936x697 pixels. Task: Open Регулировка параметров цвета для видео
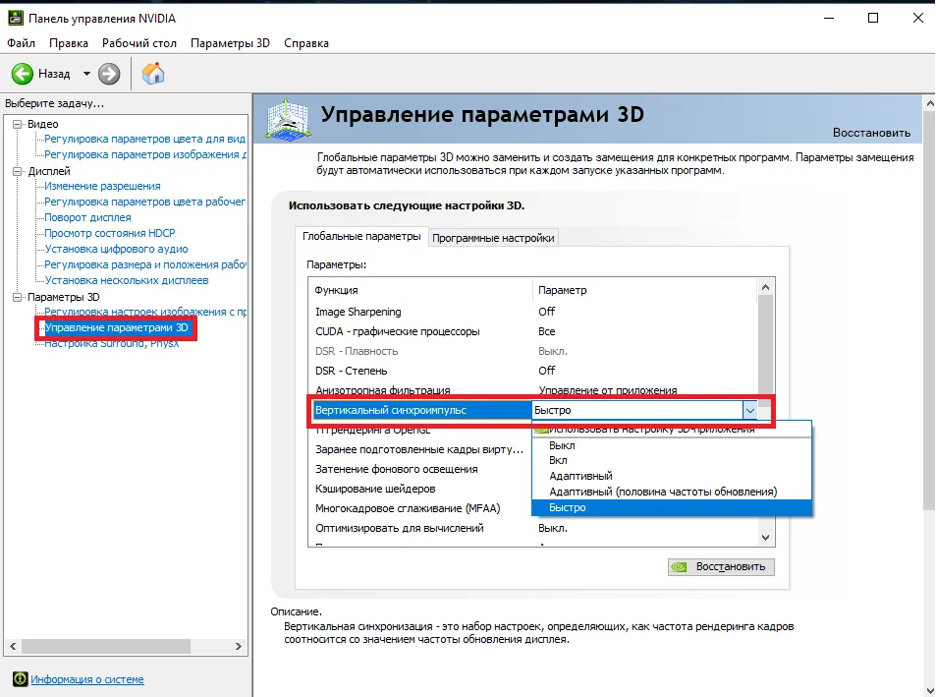(x=145, y=140)
